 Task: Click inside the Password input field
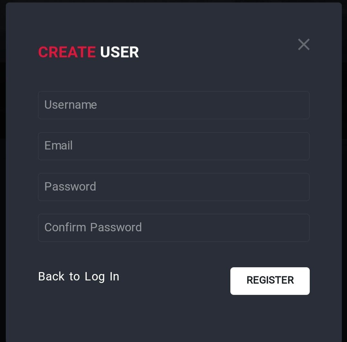click(173, 187)
